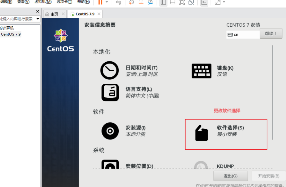Image resolution: width=286 pixels, height=187 pixels.
Task: Click the installation source disc icon
Action: [x=110, y=131]
